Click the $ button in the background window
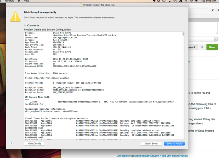This screenshot has width=219, height=158. [202, 47]
